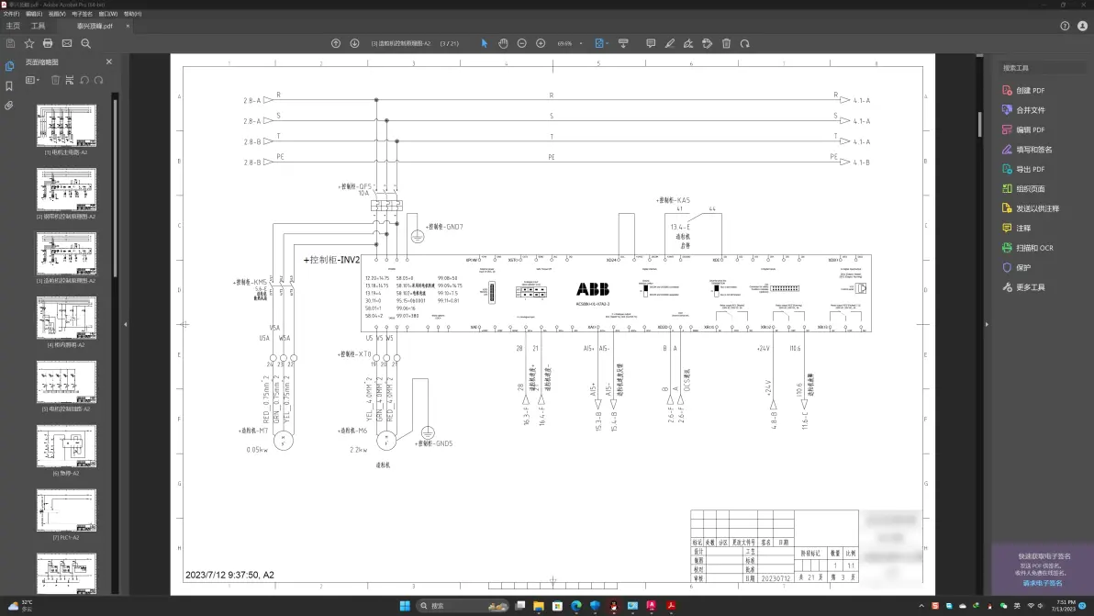Rotate the page counterclockwise in the thumbnails panel
Viewport: 1094px width, 616px height.
(84, 80)
